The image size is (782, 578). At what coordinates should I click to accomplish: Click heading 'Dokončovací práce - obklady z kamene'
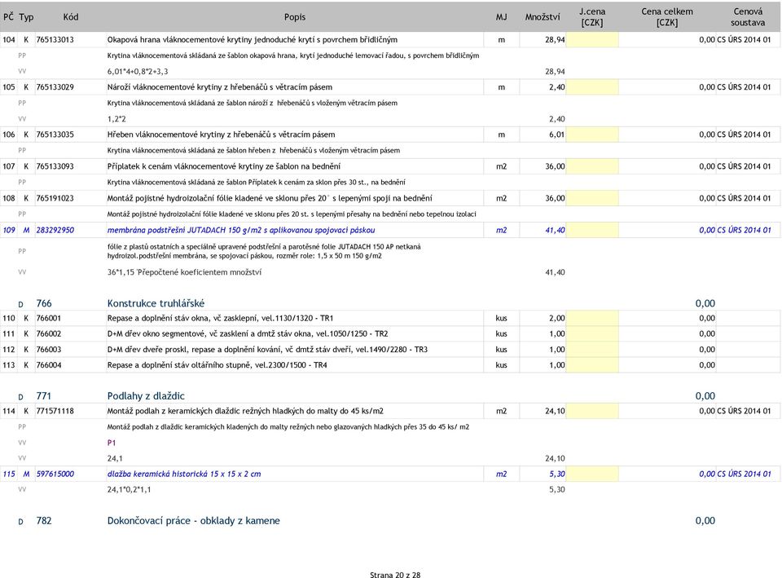tap(194, 521)
